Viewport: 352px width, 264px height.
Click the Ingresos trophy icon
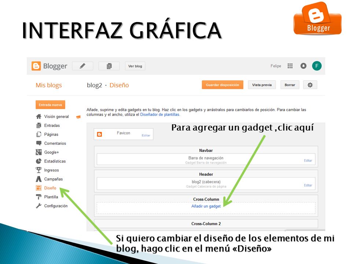coord(38,170)
